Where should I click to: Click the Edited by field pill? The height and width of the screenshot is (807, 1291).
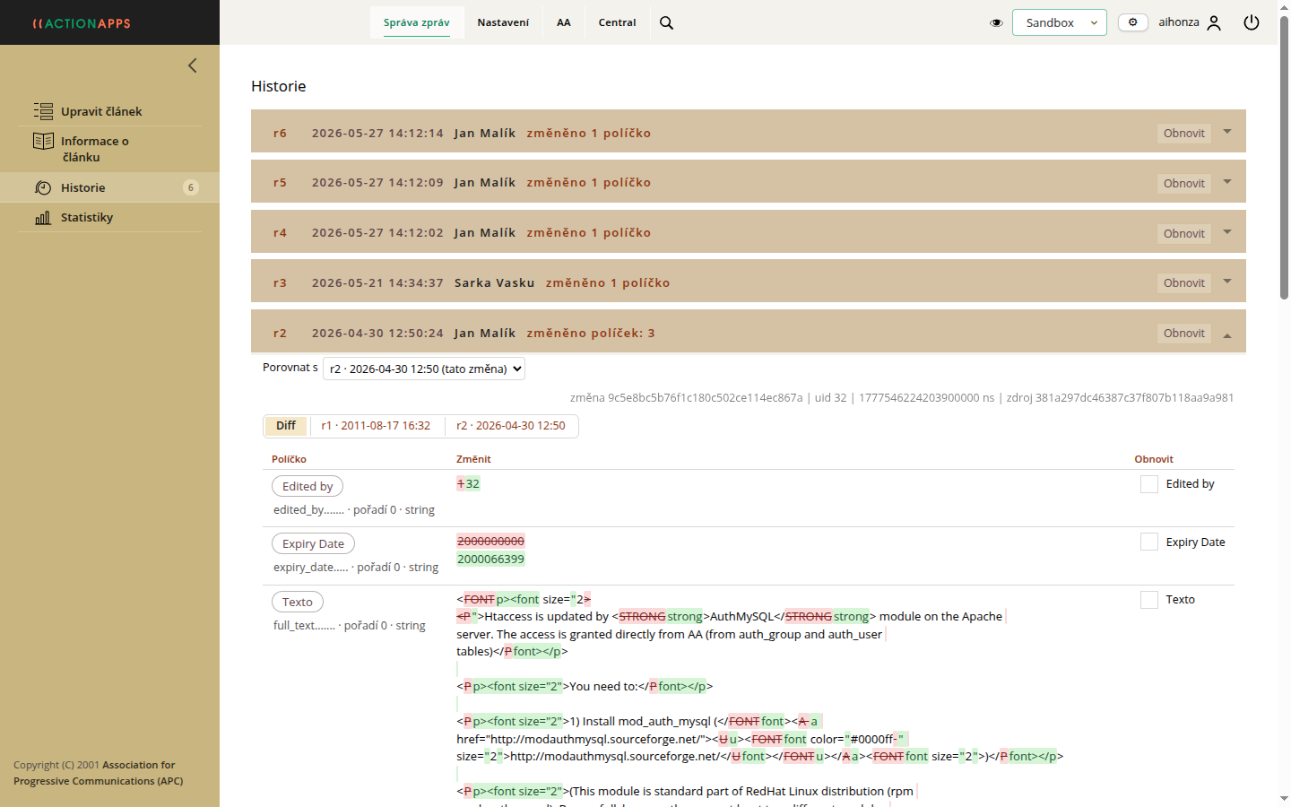point(308,486)
